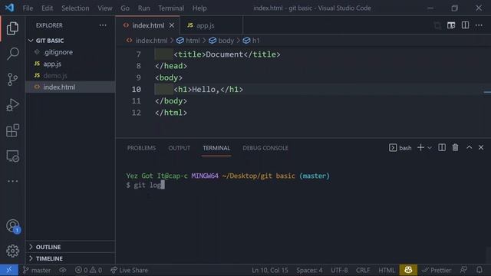Image resolution: width=491 pixels, height=276 pixels.
Task: Open the Edit menu
Action: (48, 8)
